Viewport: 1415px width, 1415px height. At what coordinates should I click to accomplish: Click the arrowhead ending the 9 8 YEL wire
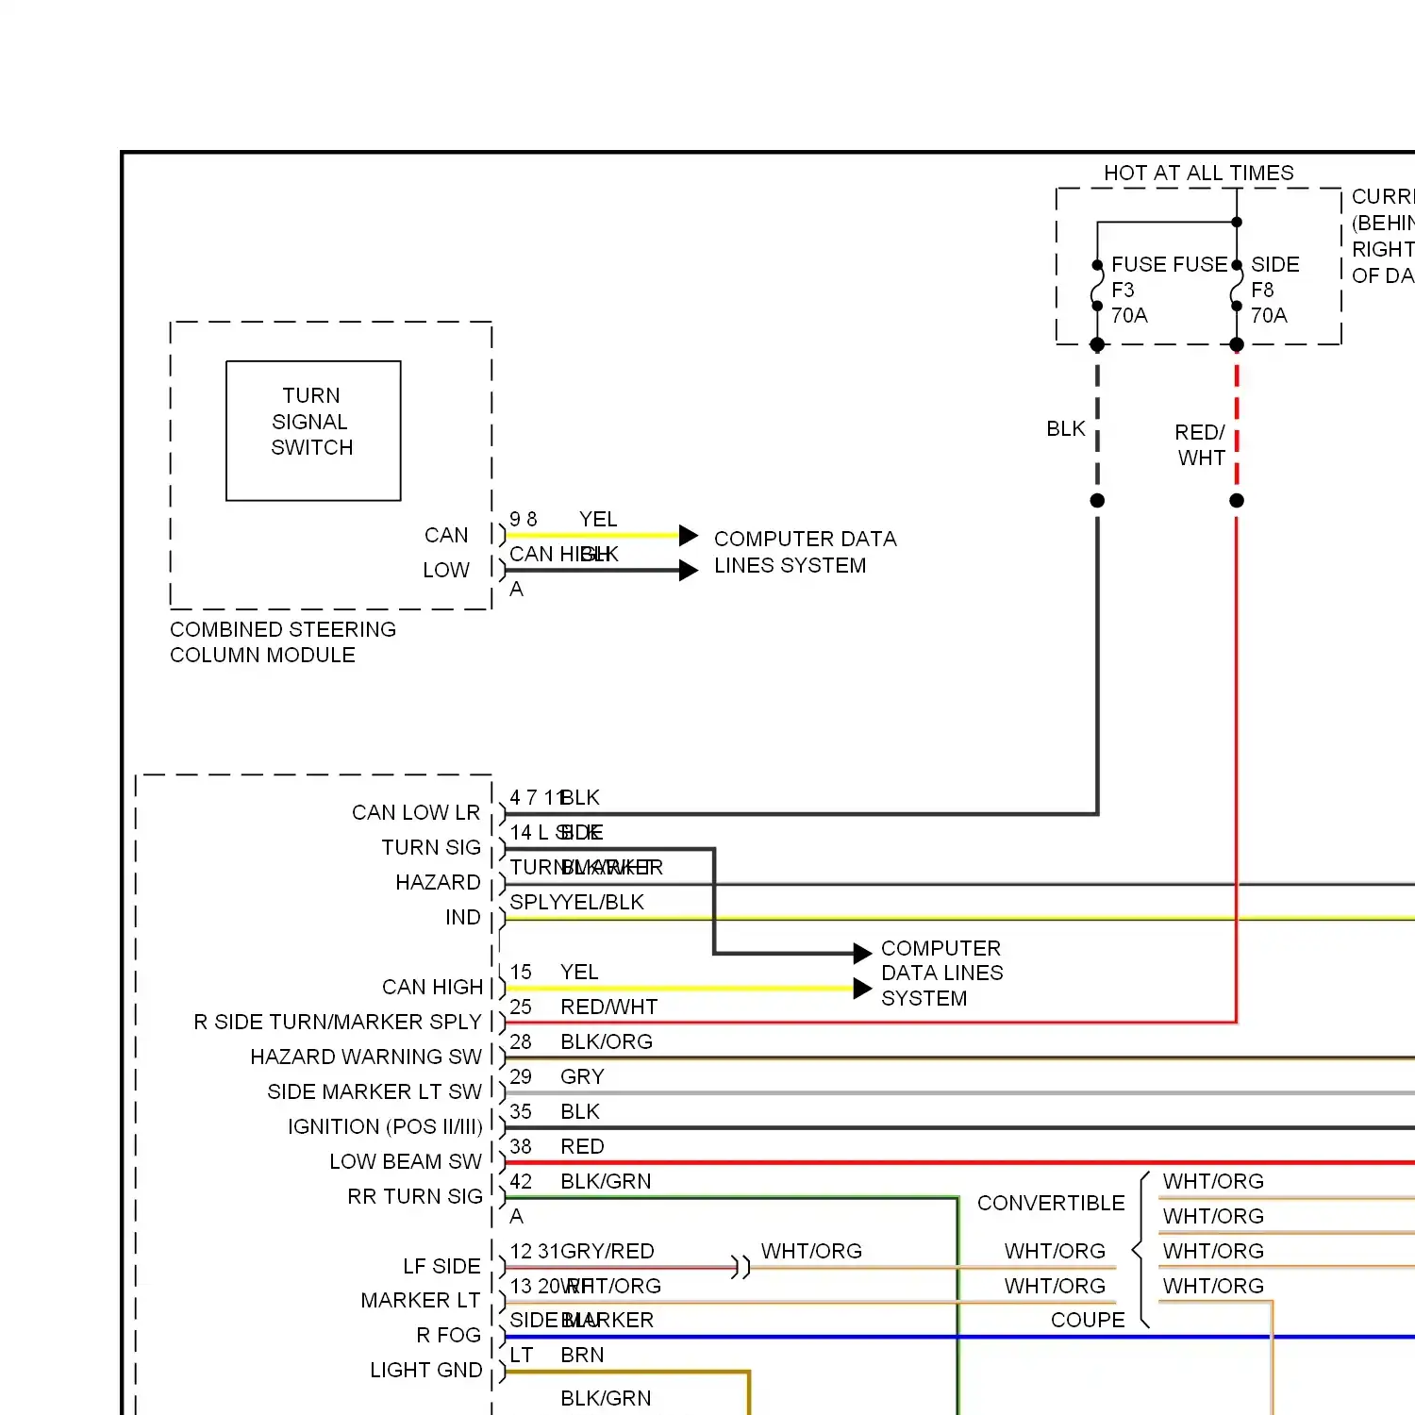coord(689,536)
